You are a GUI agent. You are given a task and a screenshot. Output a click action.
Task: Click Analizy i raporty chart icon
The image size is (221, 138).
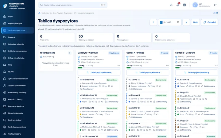tap(5, 134)
